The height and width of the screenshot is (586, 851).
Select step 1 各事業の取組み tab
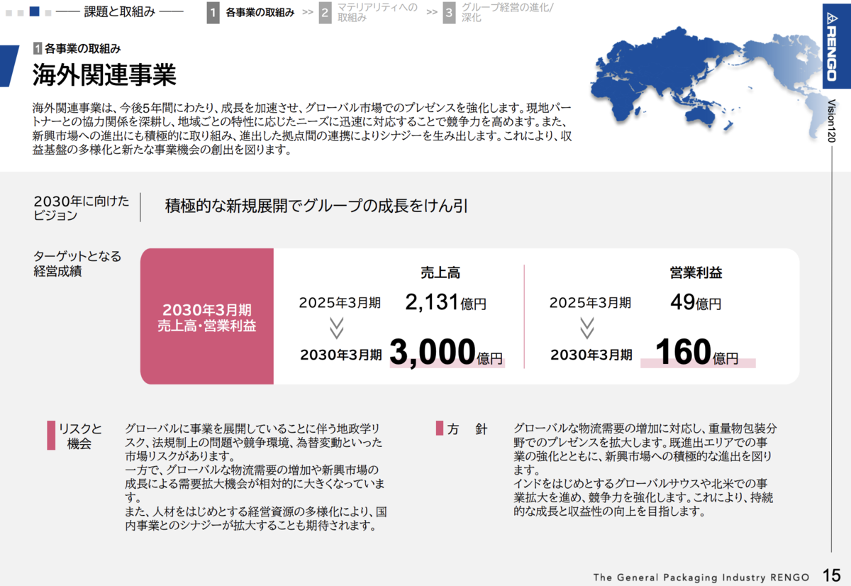[x=252, y=13]
